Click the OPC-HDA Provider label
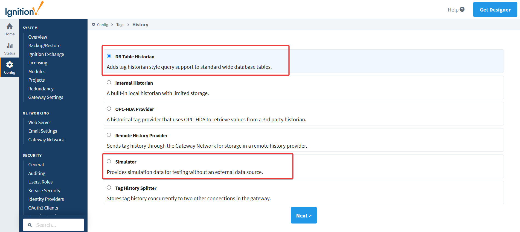This screenshot has height=232, width=520. pyautogui.click(x=135, y=109)
